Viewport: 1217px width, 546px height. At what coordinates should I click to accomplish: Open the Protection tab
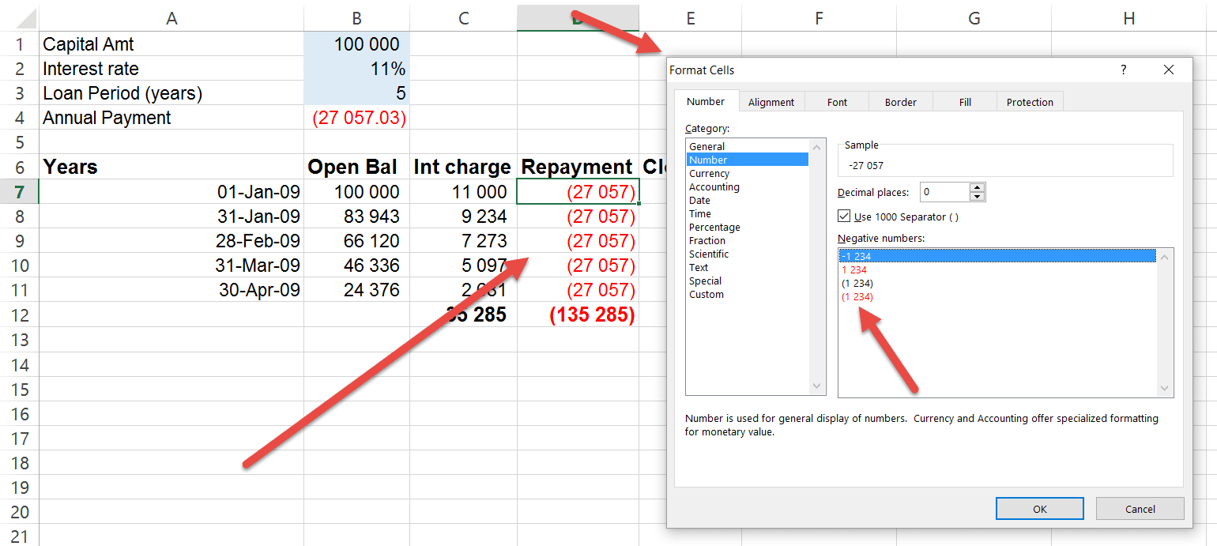coord(1030,102)
